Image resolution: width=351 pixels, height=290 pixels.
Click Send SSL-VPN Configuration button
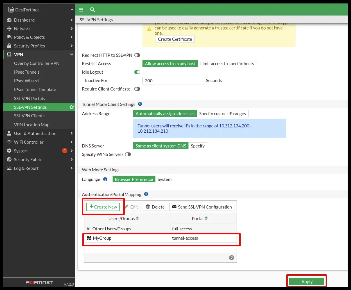click(202, 207)
